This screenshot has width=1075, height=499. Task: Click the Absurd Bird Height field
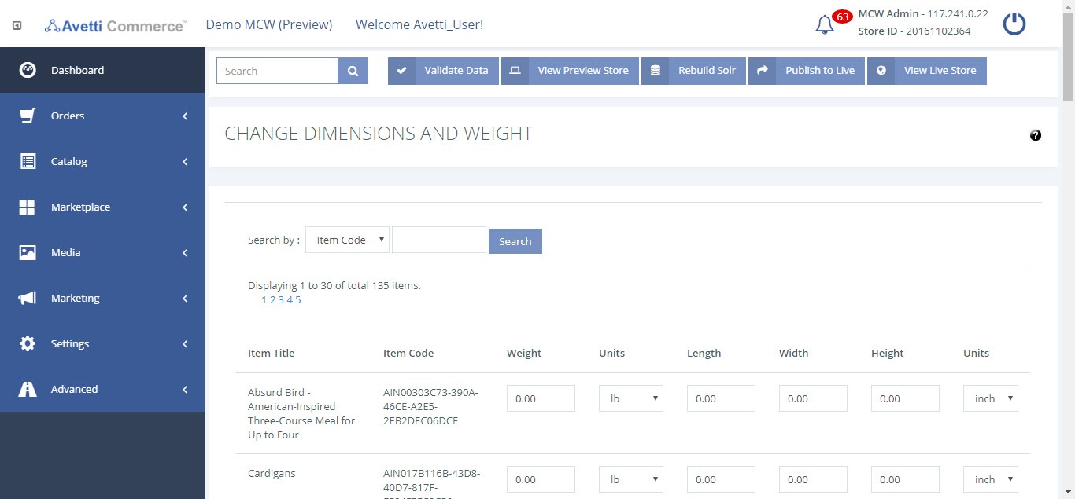(905, 398)
